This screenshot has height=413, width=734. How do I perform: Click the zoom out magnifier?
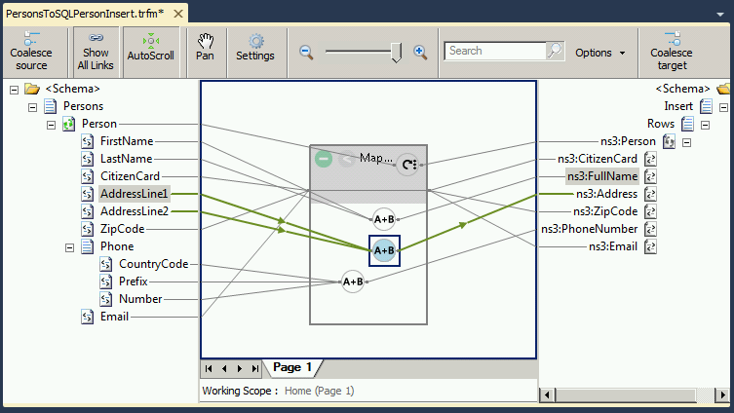coord(306,52)
